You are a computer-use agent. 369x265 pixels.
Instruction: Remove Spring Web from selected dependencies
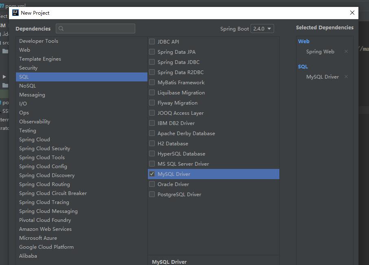pos(346,52)
